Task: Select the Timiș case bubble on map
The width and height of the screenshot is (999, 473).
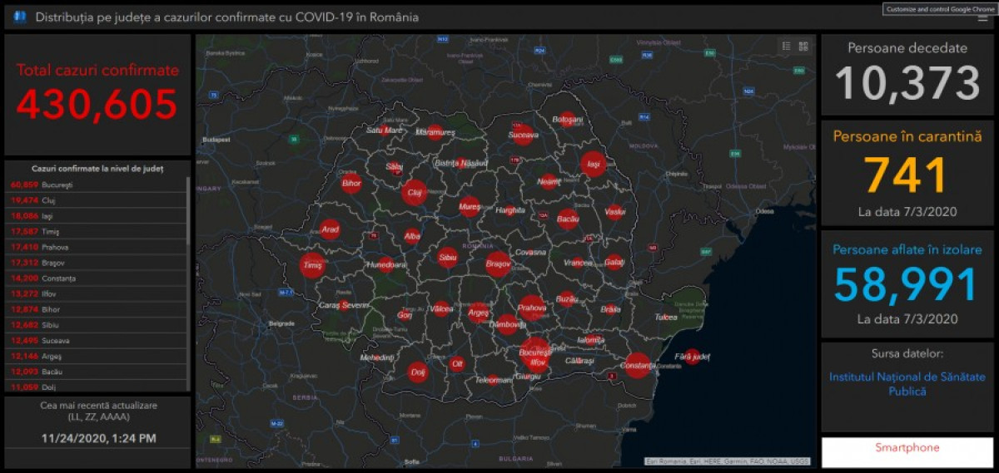Action: tap(312, 265)
